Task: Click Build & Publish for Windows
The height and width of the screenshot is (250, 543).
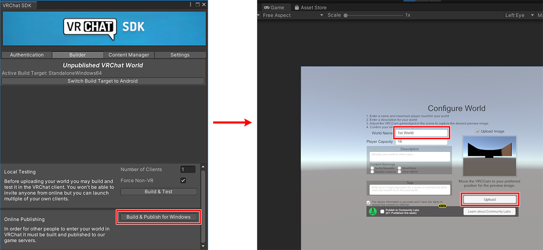Action: [x=158, y=217]
